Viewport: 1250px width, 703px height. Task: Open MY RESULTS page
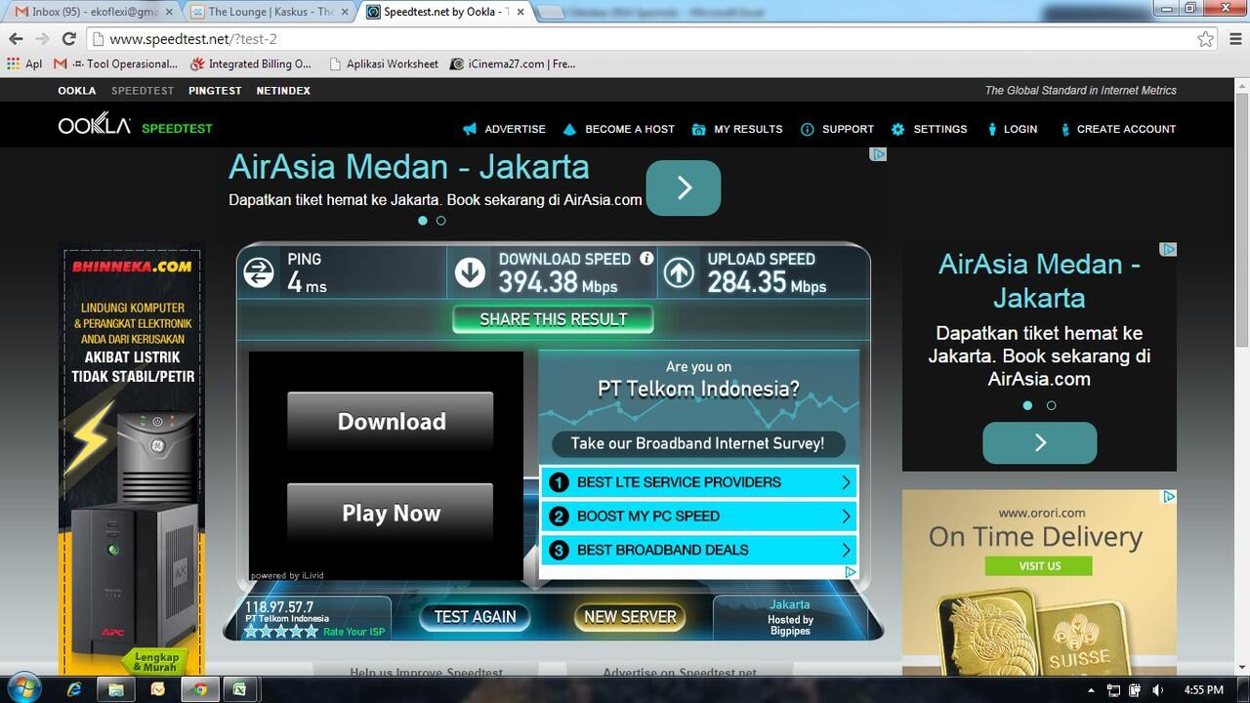click(x=736, y=129)
